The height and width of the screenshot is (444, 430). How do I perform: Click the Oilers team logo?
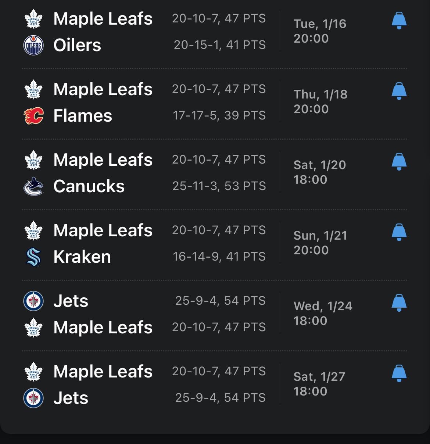point(33,45)
